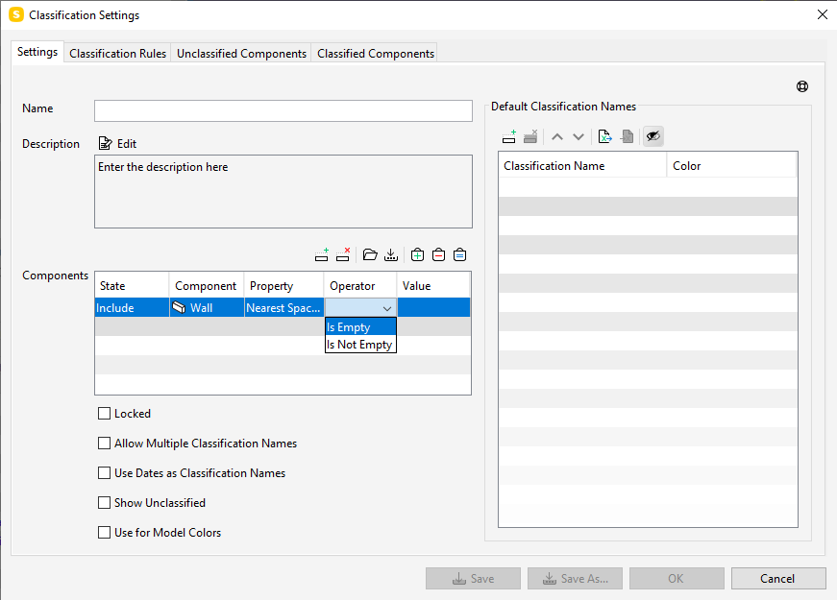
Task: Remove classification name row (greyed icon)
Action: (530, 136)
